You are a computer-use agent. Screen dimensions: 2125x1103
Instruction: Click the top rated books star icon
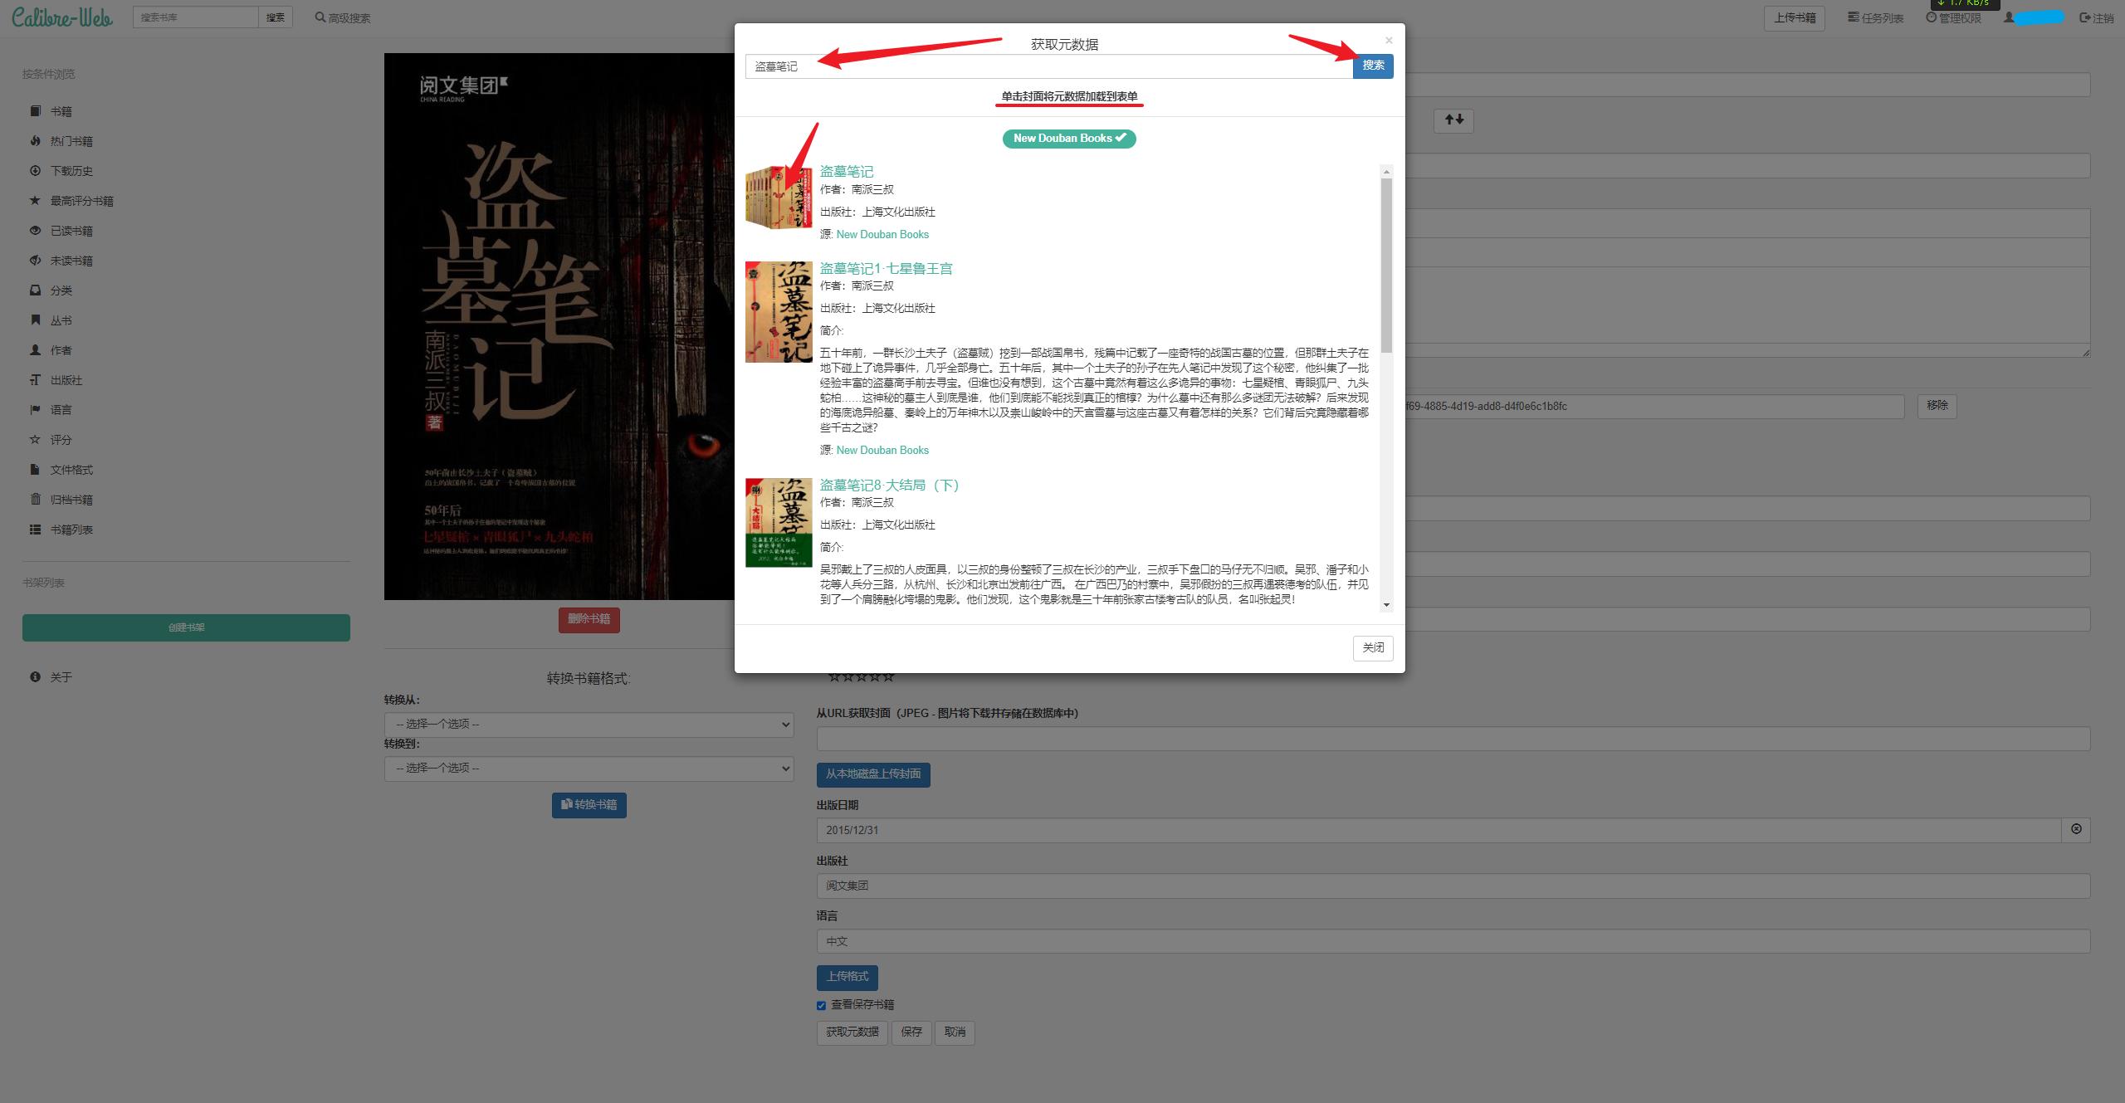point(35,201)
